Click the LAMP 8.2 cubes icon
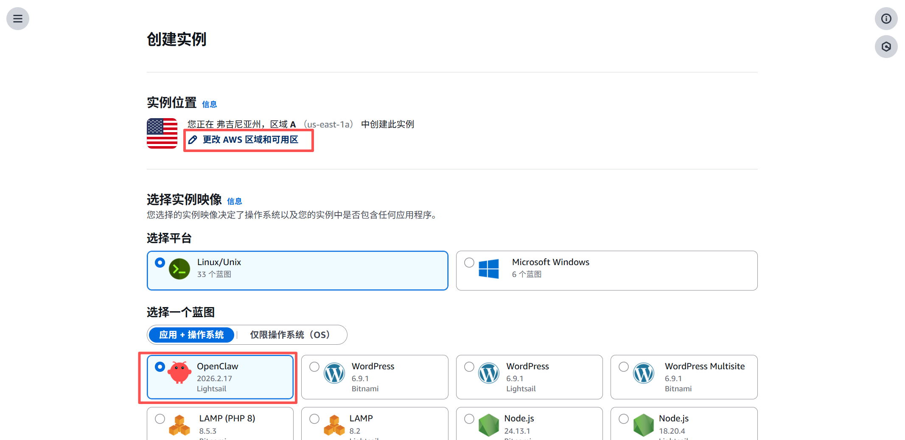905x440 pixels. point(334,425)
